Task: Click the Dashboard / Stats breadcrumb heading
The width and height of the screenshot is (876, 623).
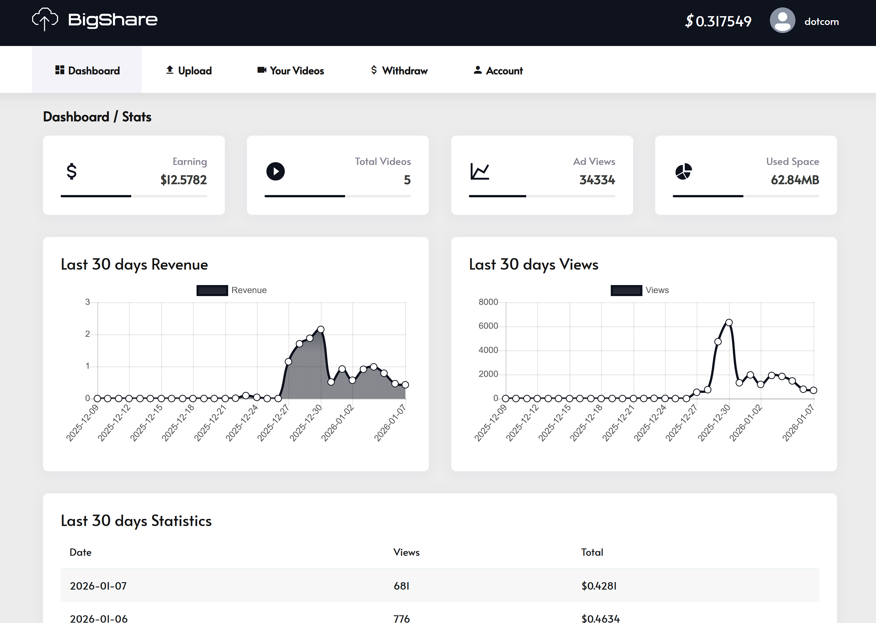Action: (97, 116)
